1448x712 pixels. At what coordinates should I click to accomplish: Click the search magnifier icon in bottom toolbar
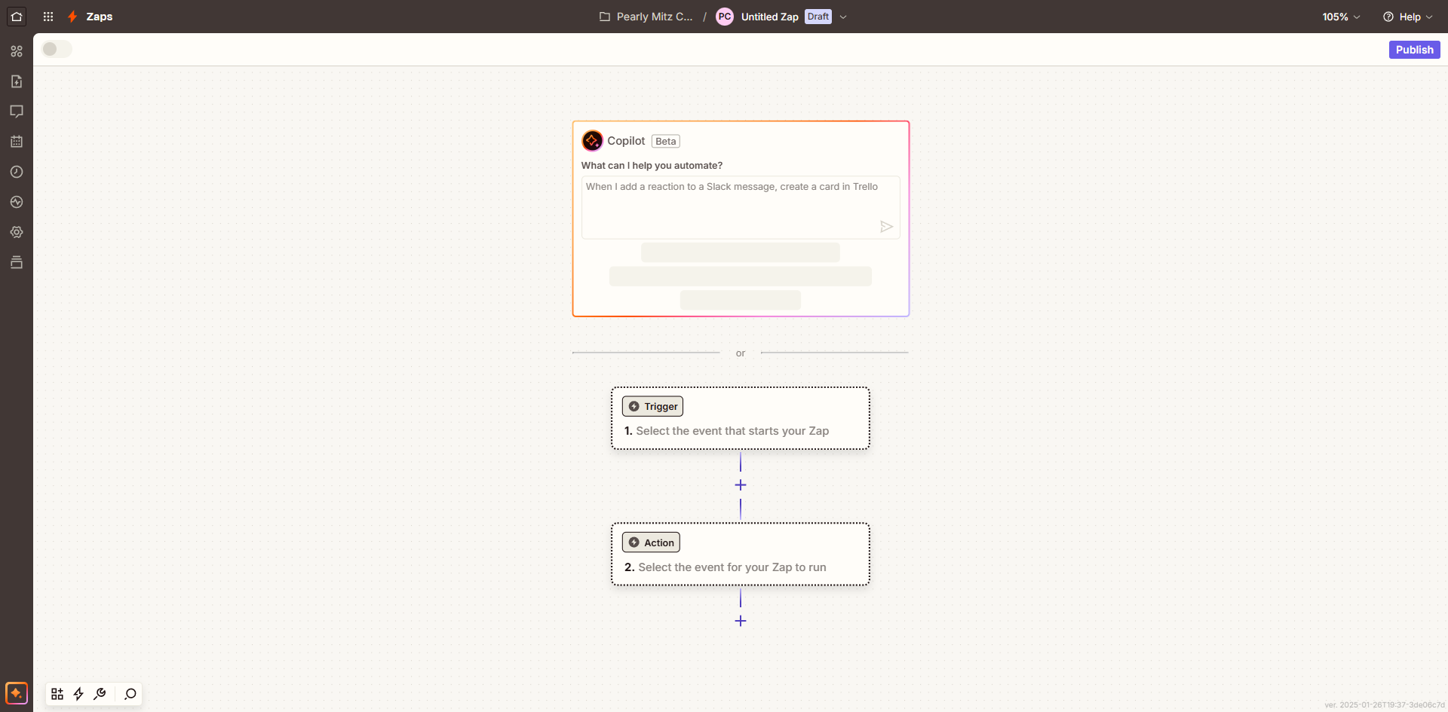click(130, 694)
